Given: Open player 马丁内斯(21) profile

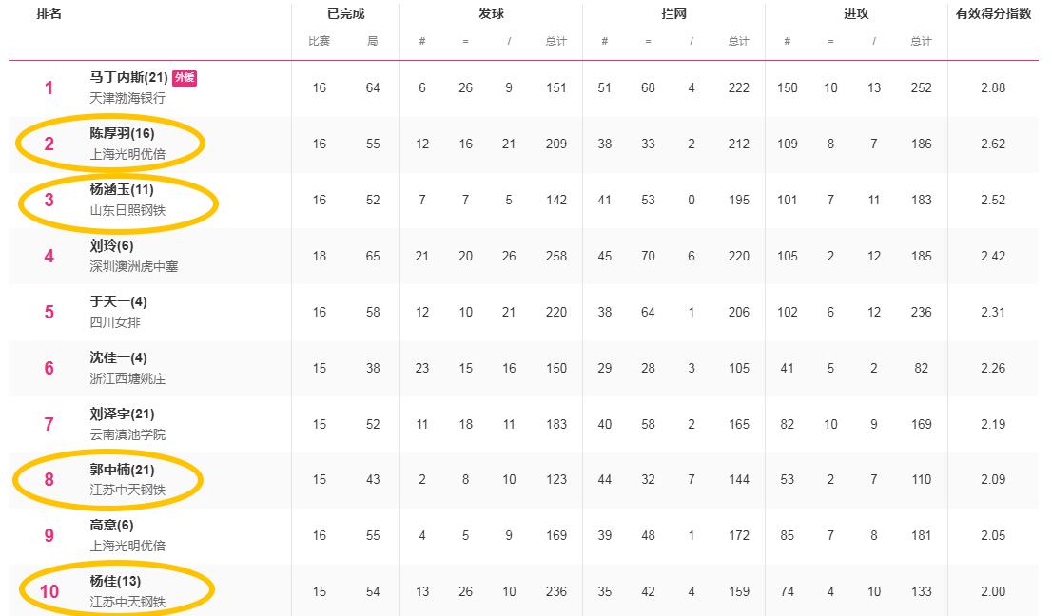Looking at the screenshot, I should tap(129, 78).
